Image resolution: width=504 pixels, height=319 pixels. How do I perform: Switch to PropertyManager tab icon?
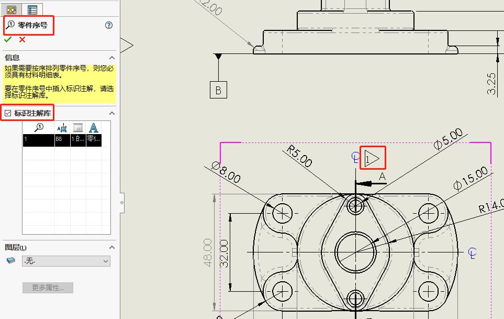pos(32,10)
